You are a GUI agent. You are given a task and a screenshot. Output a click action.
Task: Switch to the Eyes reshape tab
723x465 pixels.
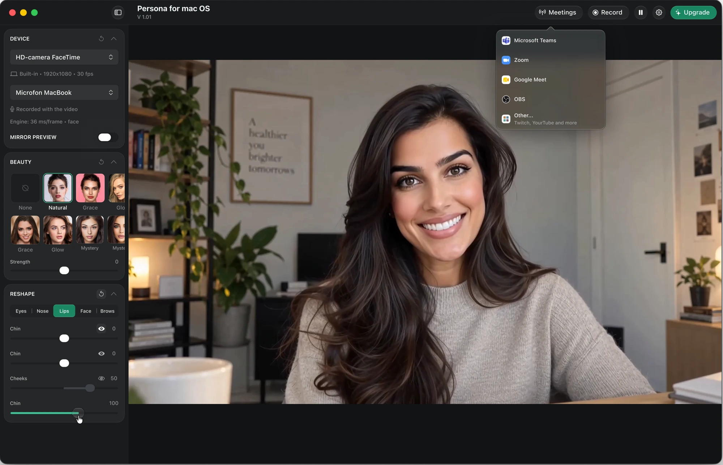pyautogui.click(x=21, y=311)
